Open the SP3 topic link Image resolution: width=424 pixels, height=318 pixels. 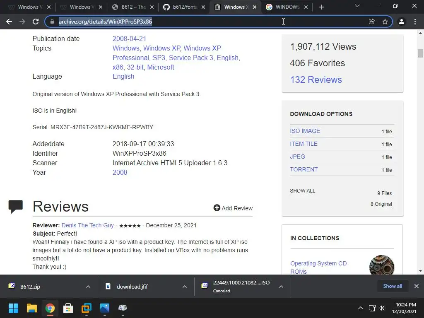(159, 58)
